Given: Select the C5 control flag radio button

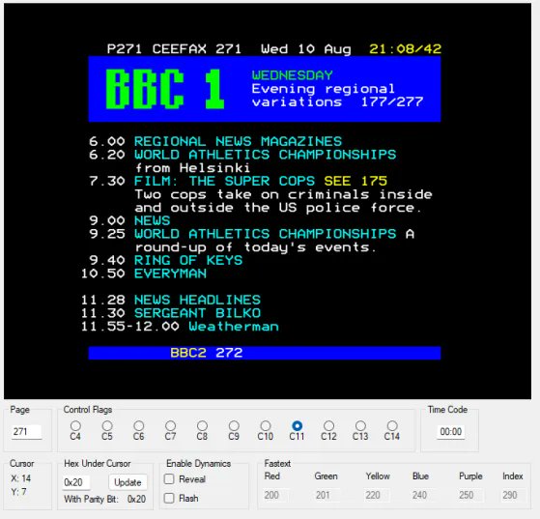Looking at the screenshot, I should coord(107,426).
